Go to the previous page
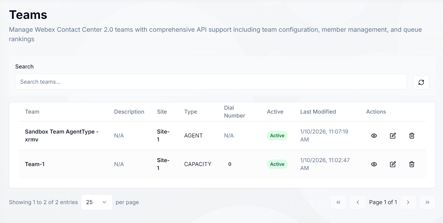 pos(358,202)
